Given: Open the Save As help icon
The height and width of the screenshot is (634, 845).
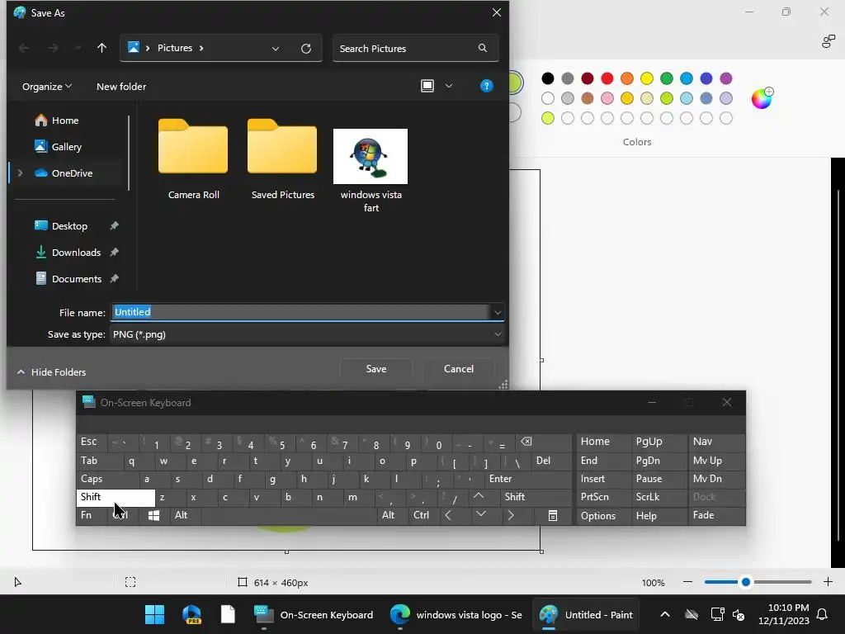Looking at the screenshot, I should tap(486, 86).
